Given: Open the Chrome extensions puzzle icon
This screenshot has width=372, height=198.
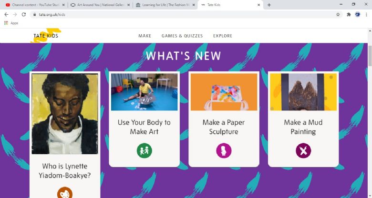Looking at the screenshot, I should (349, 15).
